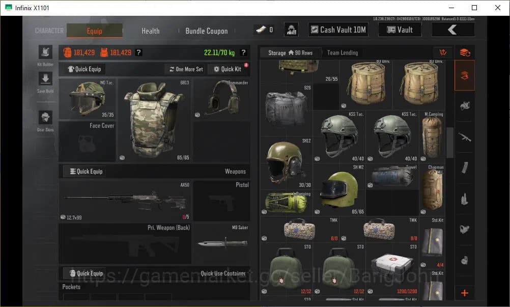The width and height of the screenshot is (510, 307).
Task: Collapse the screen with the back chevron
Action: pyautogui.click(x=452, y=29)
